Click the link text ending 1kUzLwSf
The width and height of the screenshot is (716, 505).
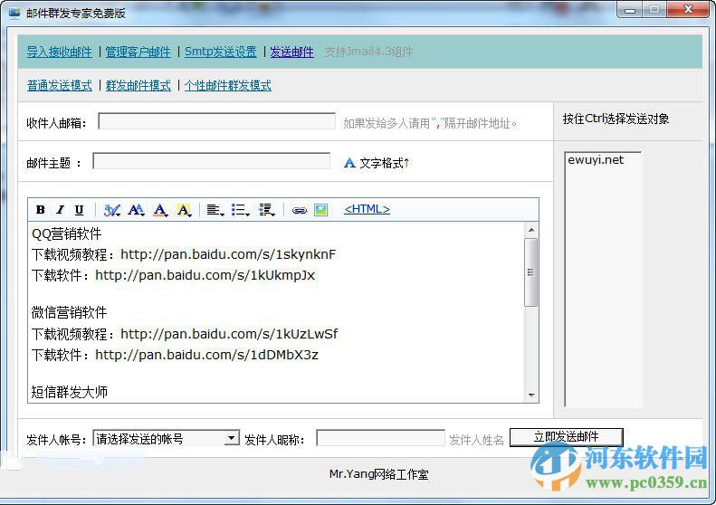(229, 334)
